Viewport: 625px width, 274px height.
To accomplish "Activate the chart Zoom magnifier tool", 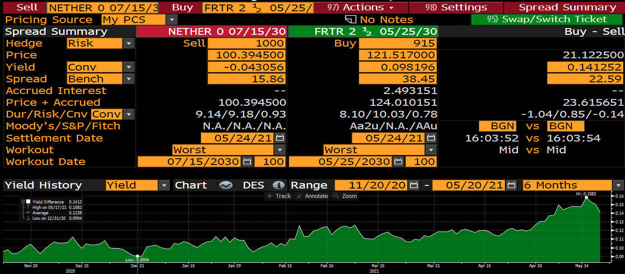I will (336, 196).
